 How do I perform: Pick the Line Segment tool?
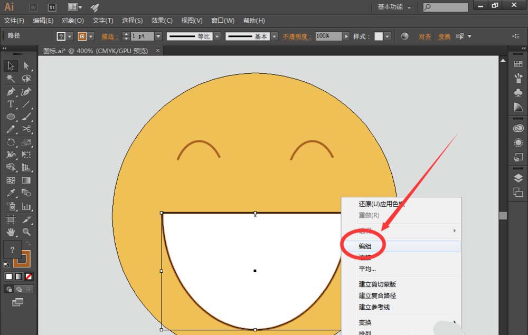click(26, 104)
